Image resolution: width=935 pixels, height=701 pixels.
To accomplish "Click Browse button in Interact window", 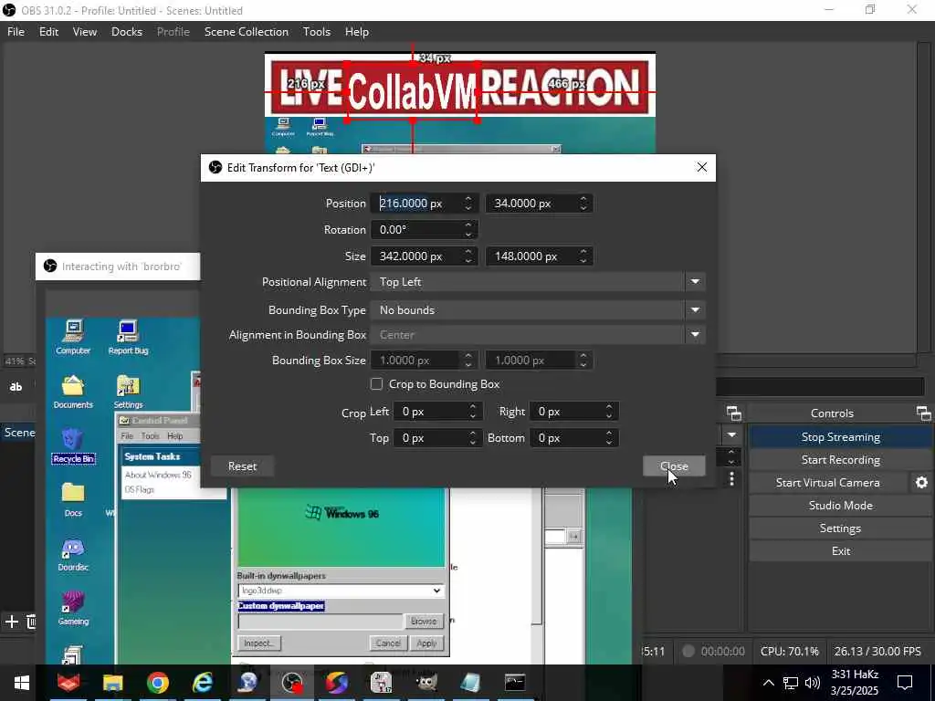I will (424, 621).
